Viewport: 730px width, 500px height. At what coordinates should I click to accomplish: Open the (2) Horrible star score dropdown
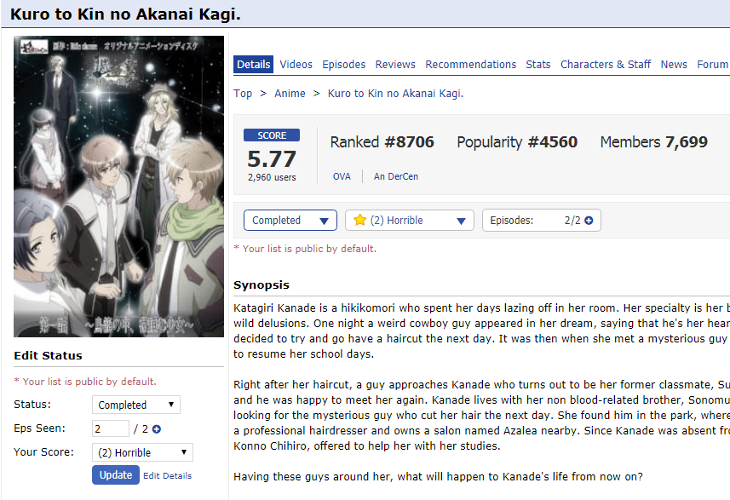coord(409,221)
